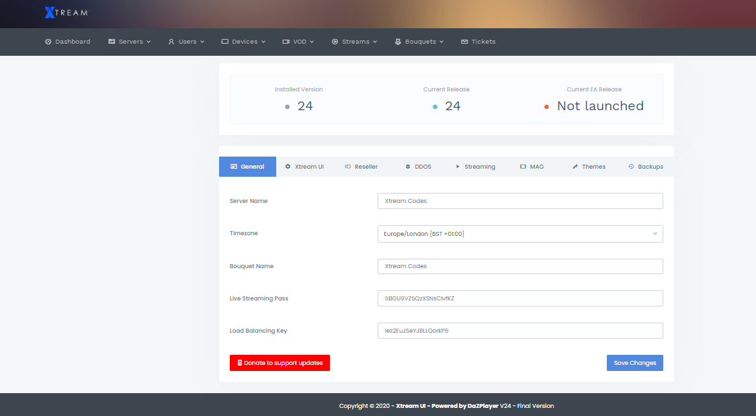This screenshot has width=756, height=416.
Task: Switch to the MAG tab
Action: pyautogui.click(x=532, y=166)
